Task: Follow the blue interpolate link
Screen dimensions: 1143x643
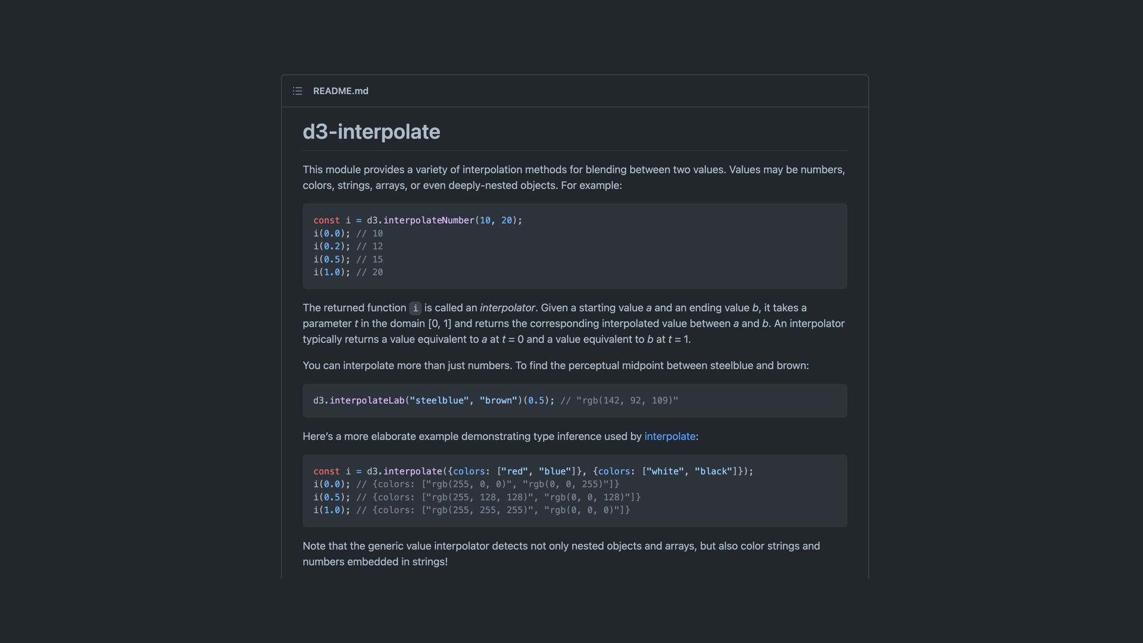Action: click(670, 436)
